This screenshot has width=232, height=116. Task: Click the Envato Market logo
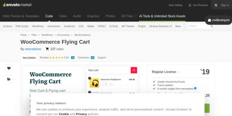pos(17,5)
